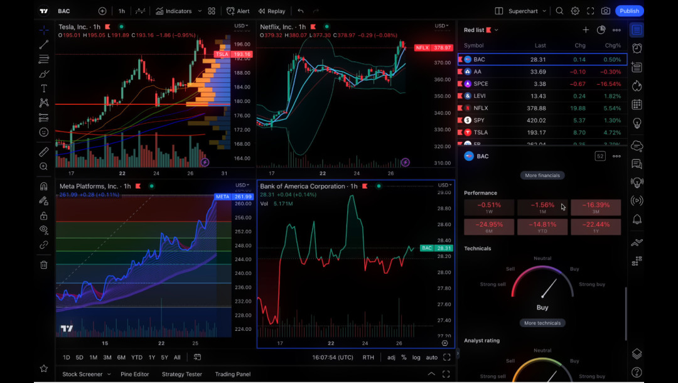Open the Indicators dialog
This screenshot has width=678, height=383.
[x=174, y=11]
